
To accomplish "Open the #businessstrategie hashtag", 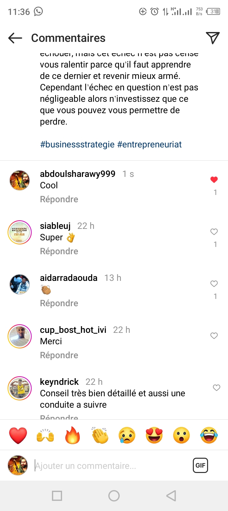I will (77, 145).
